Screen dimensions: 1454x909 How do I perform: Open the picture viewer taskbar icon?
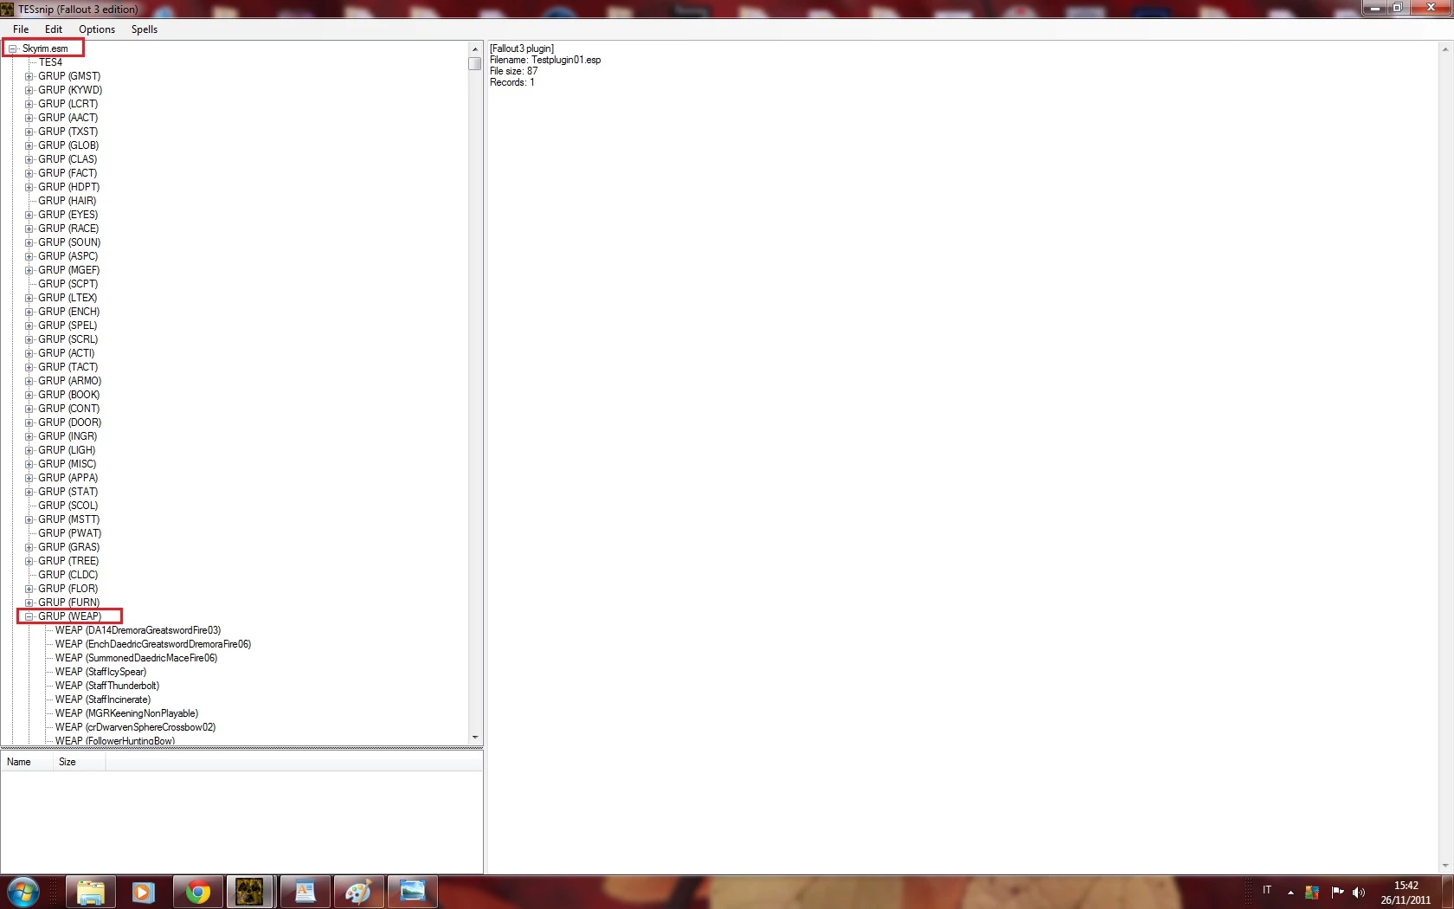(412, 892)
